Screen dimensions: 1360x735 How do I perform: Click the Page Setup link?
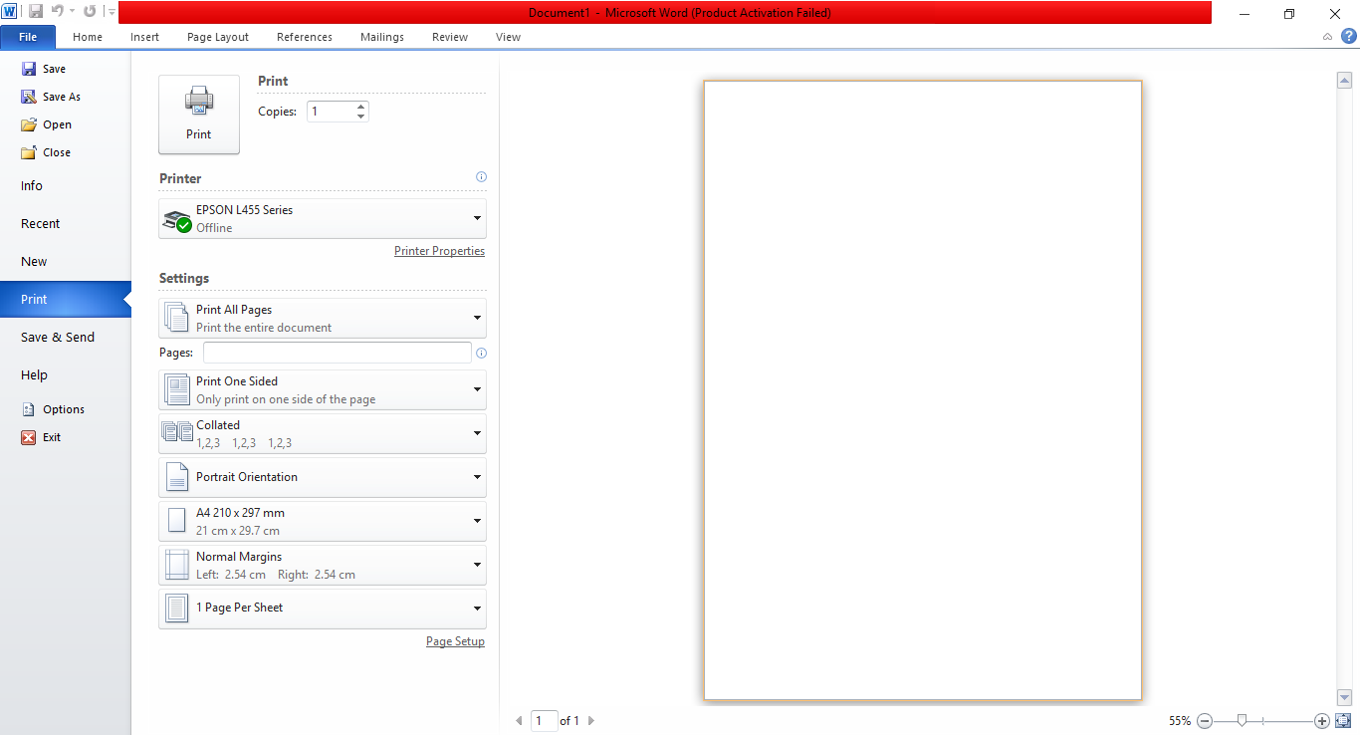coord(455,641)
